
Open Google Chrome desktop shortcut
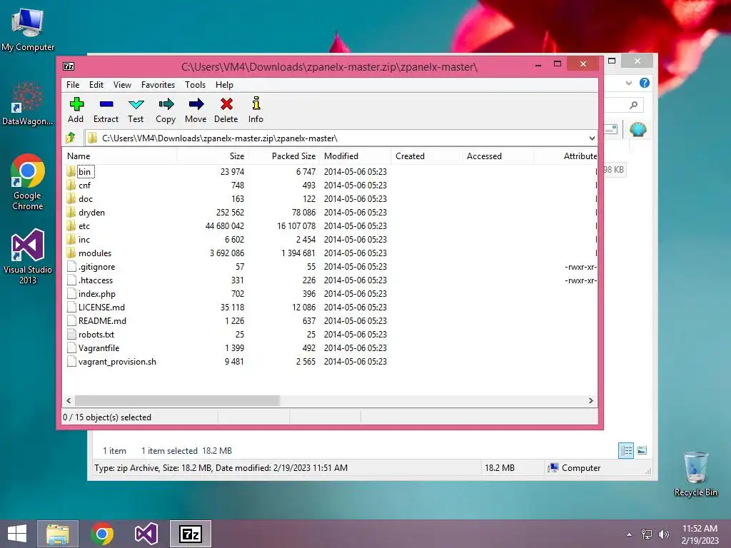tap(28, 182)
